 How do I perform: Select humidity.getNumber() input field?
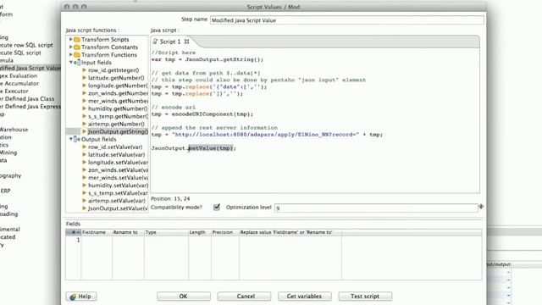click(x=118, y=108)
